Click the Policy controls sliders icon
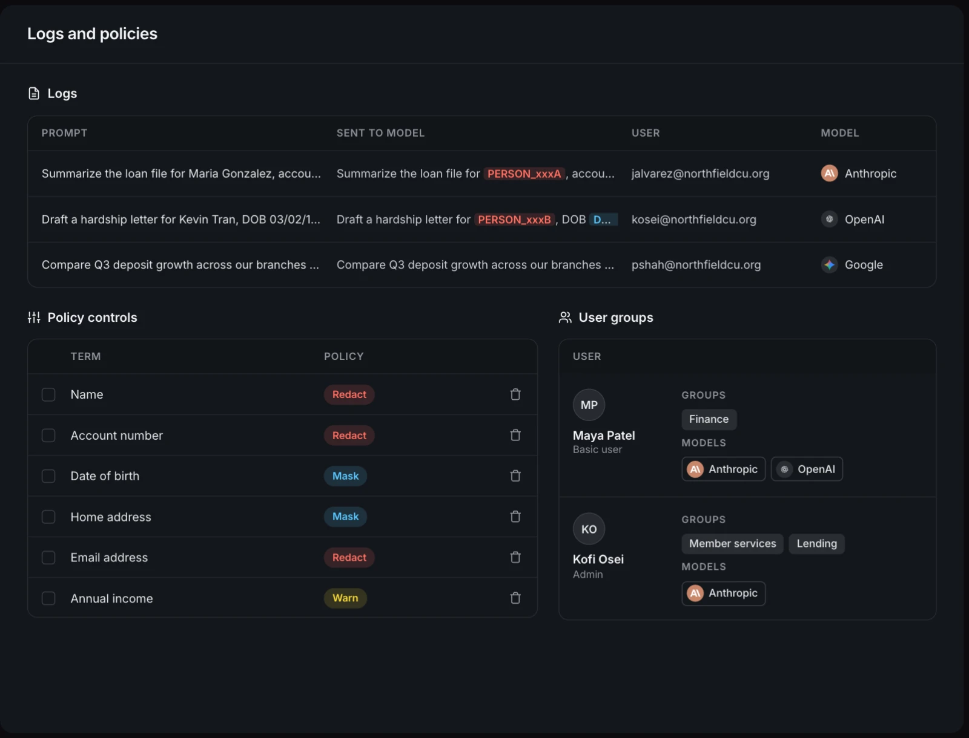The image size is (969, 738). point(34,318)
